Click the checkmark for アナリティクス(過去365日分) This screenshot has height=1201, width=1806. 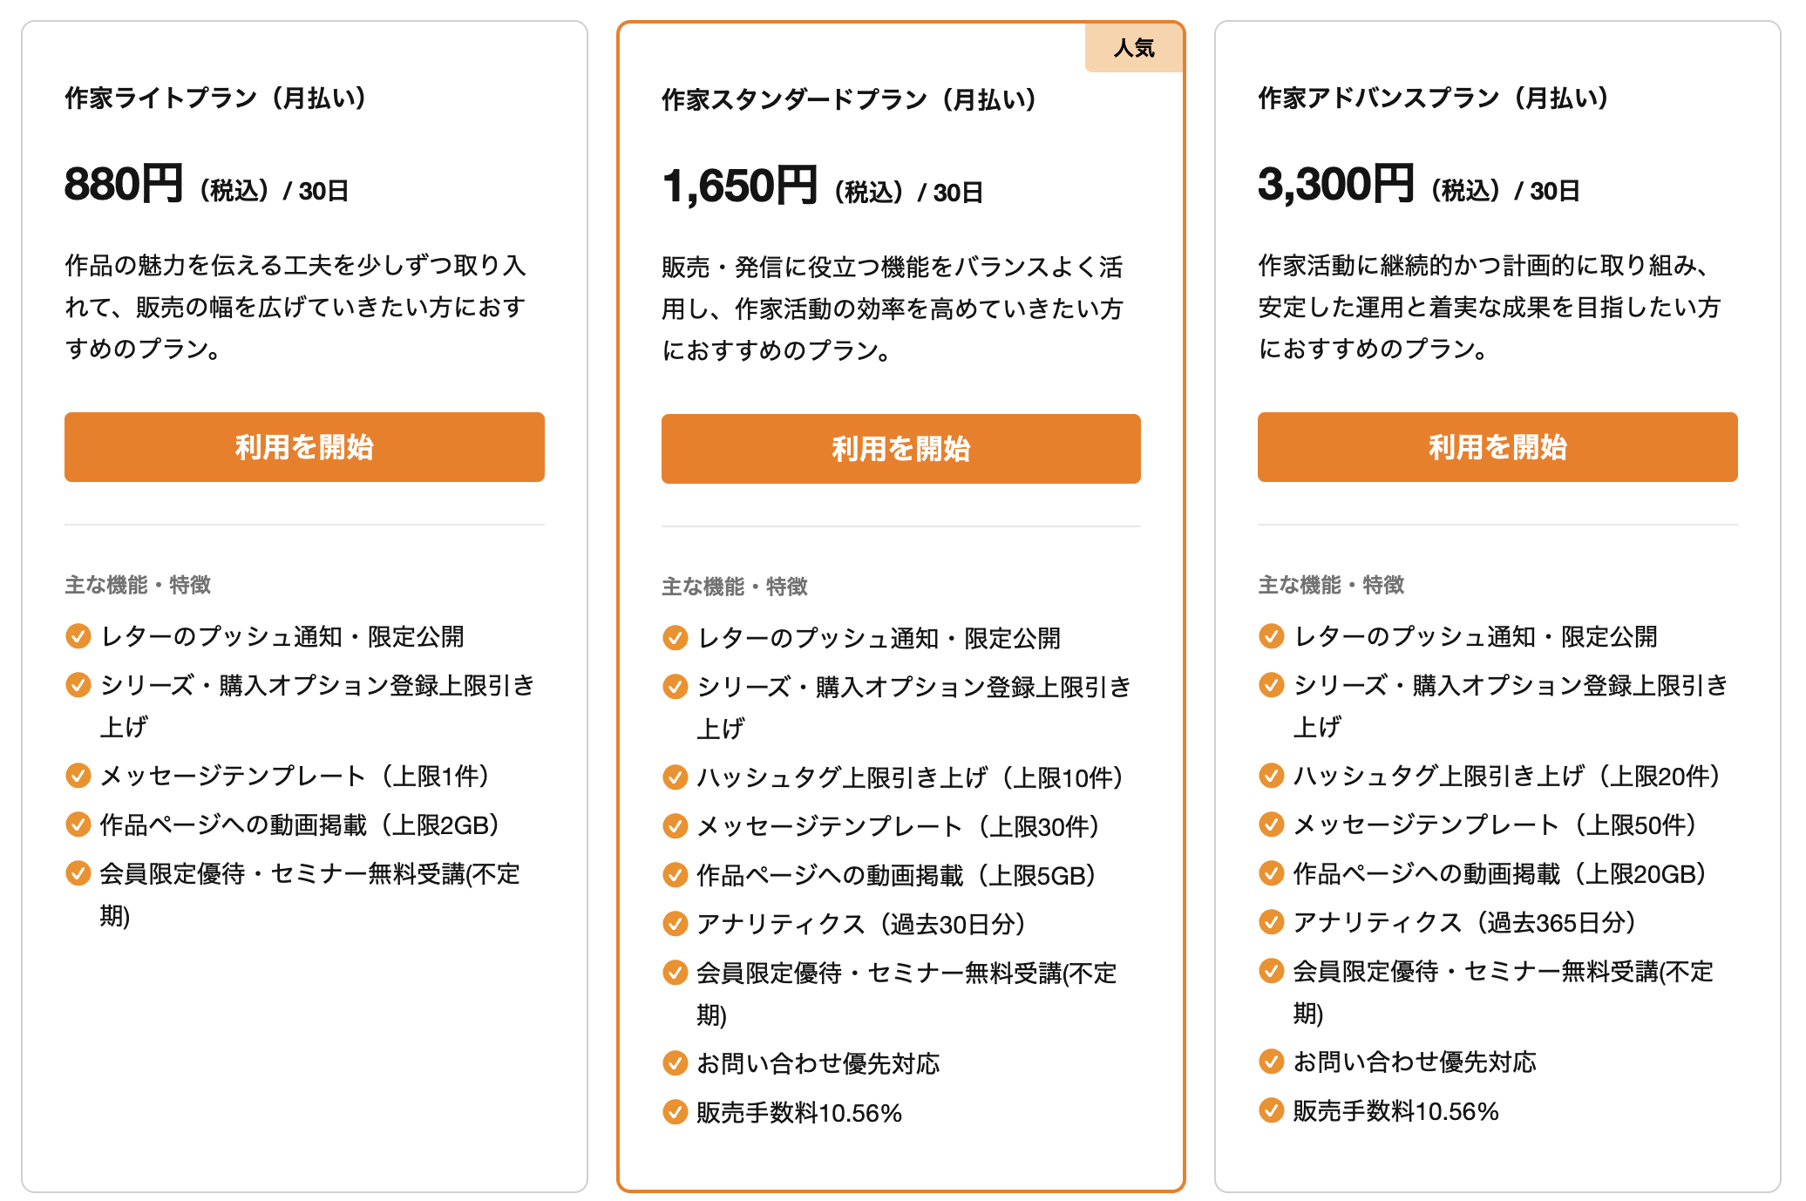click(x=1271, y=921)
